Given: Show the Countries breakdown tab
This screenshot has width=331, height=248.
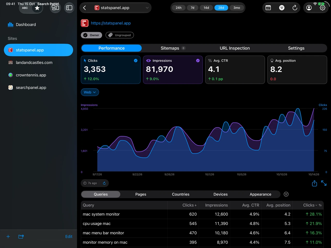Looking at the screenshot, I should point(181,194).
